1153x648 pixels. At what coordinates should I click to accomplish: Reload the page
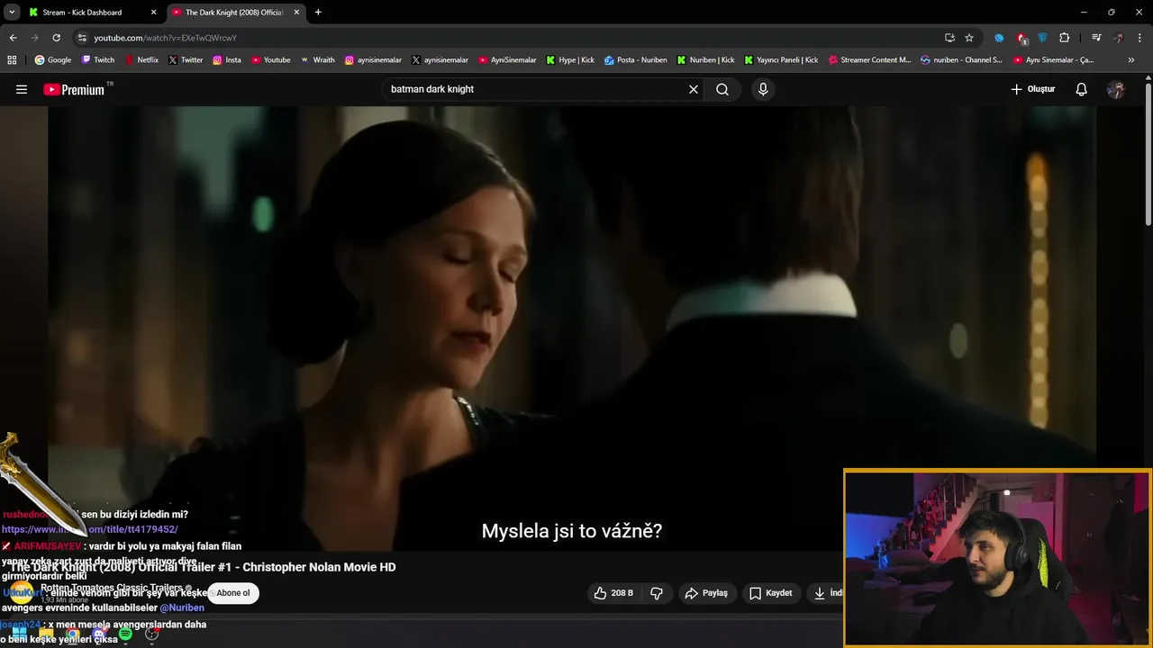(56, 38)
